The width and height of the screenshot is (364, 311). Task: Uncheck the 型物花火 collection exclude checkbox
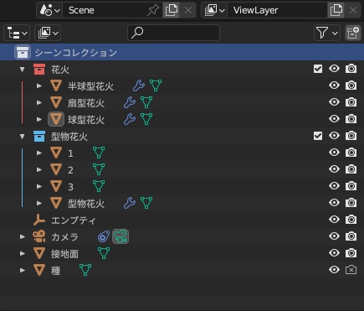tap(318, 136)
